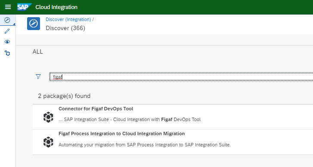Click description 'Automating your migration from SAP Process Integration'
The image size is (313, 167).
pyautogui.click(x=144, y=145)
